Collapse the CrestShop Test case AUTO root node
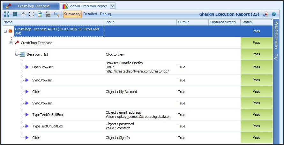The width and height of the screenshot is (284, 145). coord(5,31)
